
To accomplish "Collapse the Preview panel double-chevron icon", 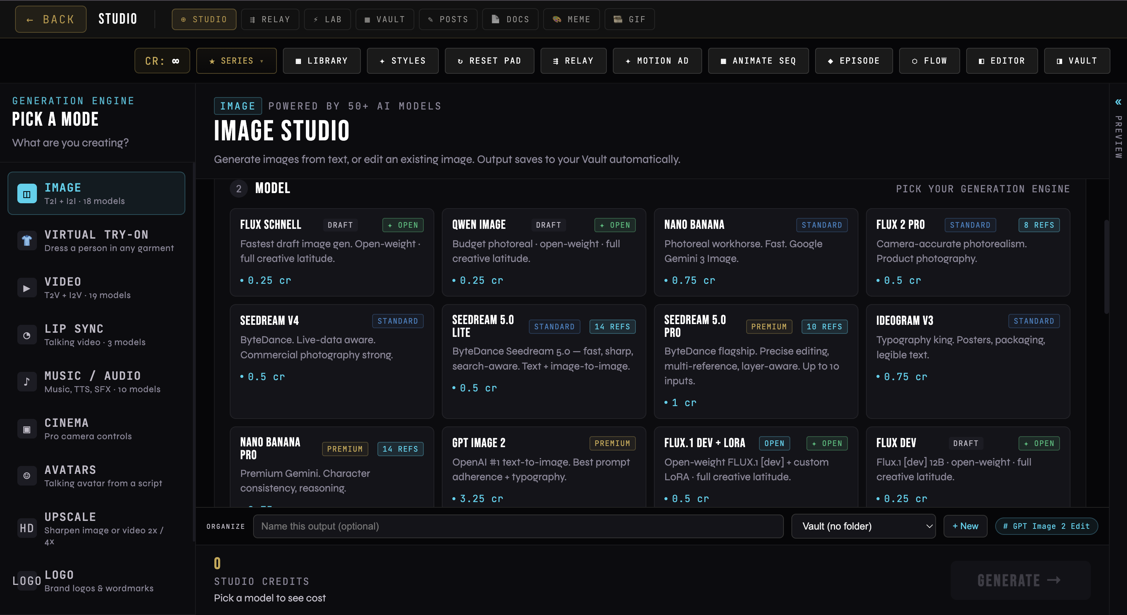I will (1118, 102).
